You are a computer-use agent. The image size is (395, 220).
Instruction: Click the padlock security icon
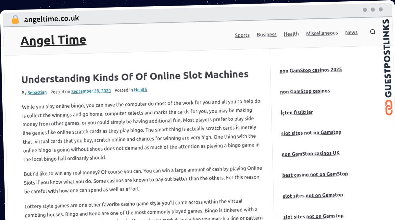(x=15, y=20)
